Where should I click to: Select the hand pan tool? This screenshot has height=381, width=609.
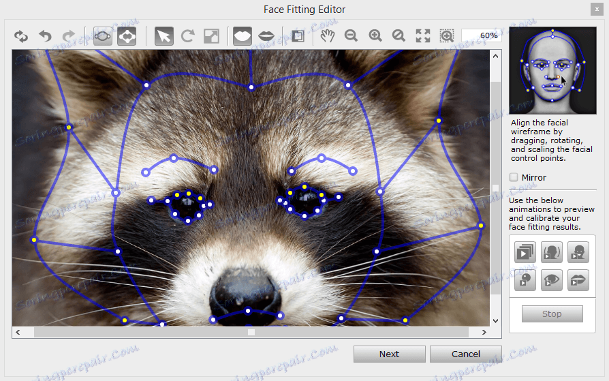click(x=328, y=36)
